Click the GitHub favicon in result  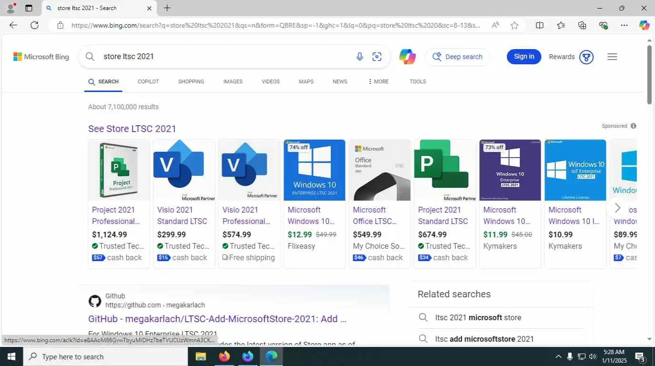click(95, 301)
